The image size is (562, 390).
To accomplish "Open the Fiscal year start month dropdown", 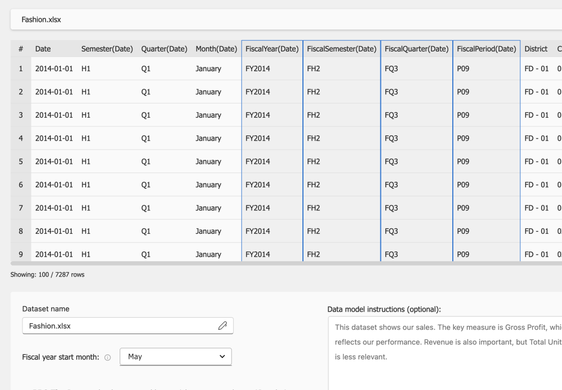I will coord(176,357).
